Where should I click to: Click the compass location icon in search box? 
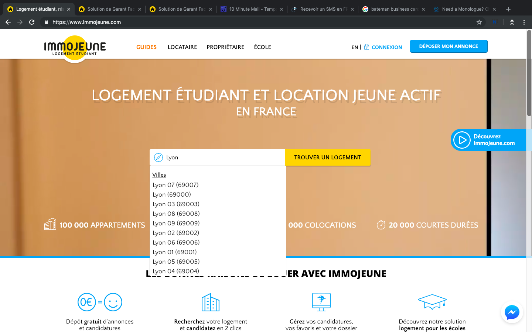158,158
